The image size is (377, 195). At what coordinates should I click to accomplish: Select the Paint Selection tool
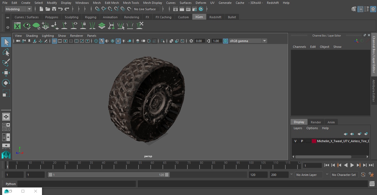[6, 63]
